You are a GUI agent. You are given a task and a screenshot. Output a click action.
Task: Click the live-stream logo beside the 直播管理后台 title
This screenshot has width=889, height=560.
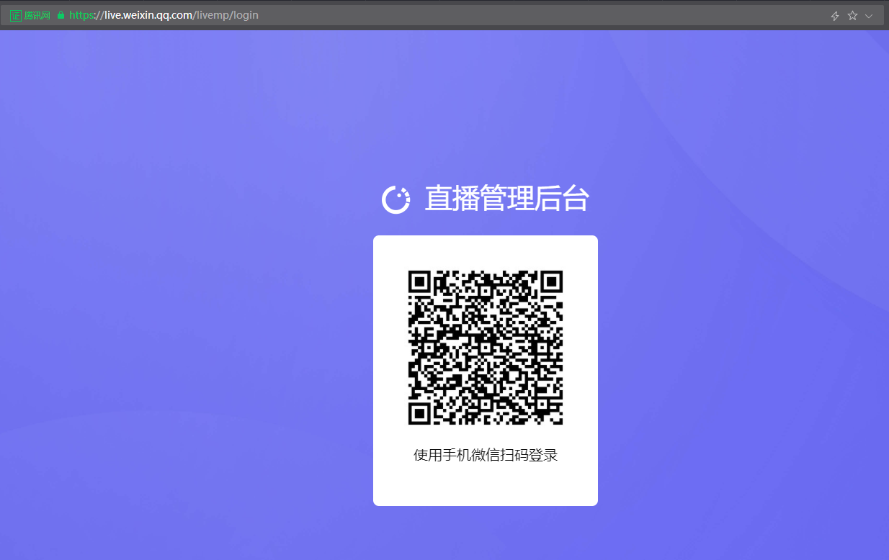[x=396, y=199]
